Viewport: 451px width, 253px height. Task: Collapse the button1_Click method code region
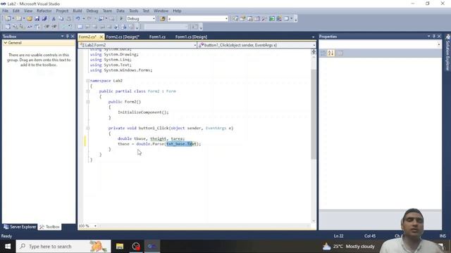pyautogui.click(x=87, y=128)
